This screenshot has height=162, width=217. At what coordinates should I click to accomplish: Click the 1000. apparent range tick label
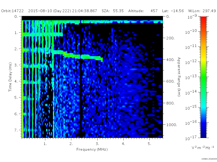[172, 125]
